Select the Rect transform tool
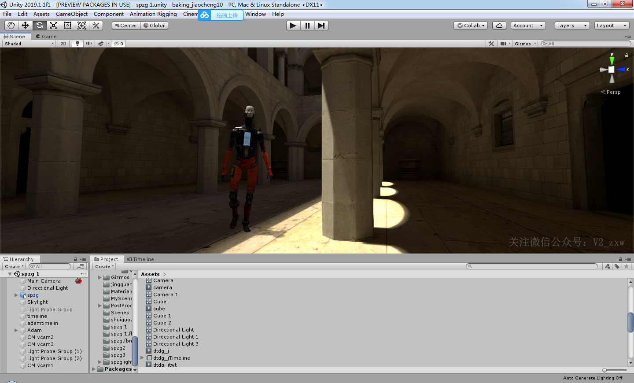634x383 pixels. (x=67, y=26)
